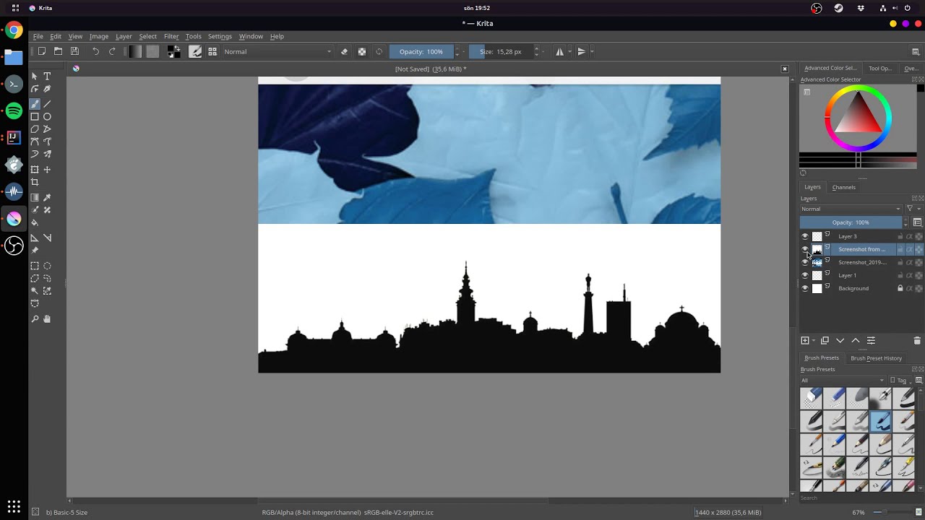Viewport: 925px width, 520px height.
Task: Open brush blending mode Normal dropdown
Action: (277, 51)
